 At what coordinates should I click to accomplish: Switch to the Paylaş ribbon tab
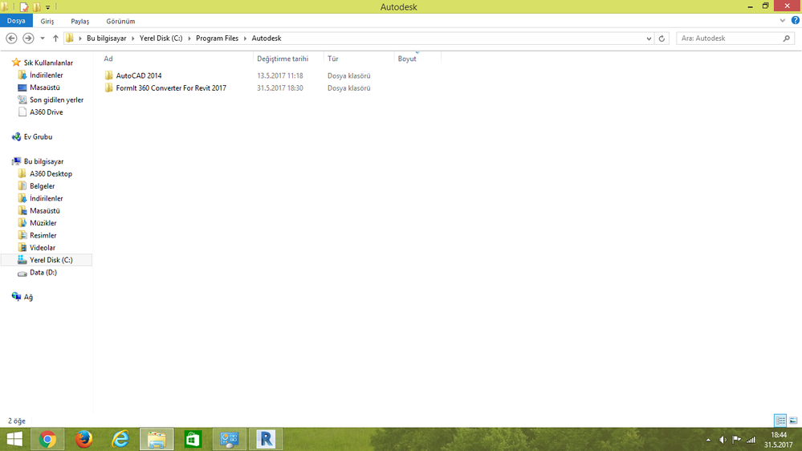pyautogui.click(x=79, y=21)
